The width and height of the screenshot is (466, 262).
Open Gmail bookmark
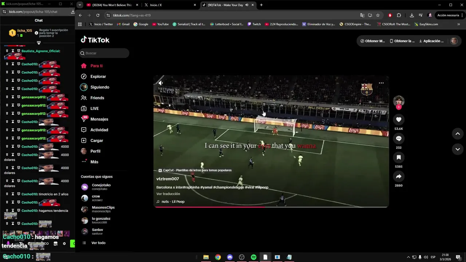pyautogui.click(x=123, y=24)
